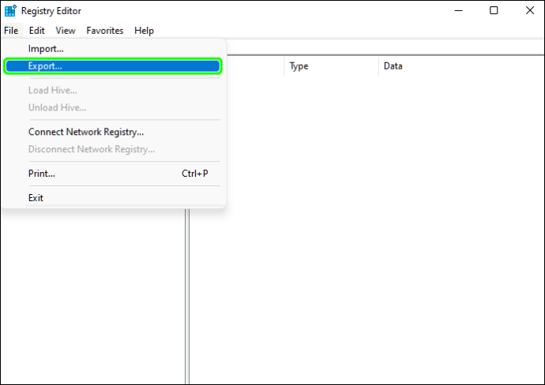Maximize the Registry Editor window
This screenshot has height=385, width=545.
tap(494, 11)
